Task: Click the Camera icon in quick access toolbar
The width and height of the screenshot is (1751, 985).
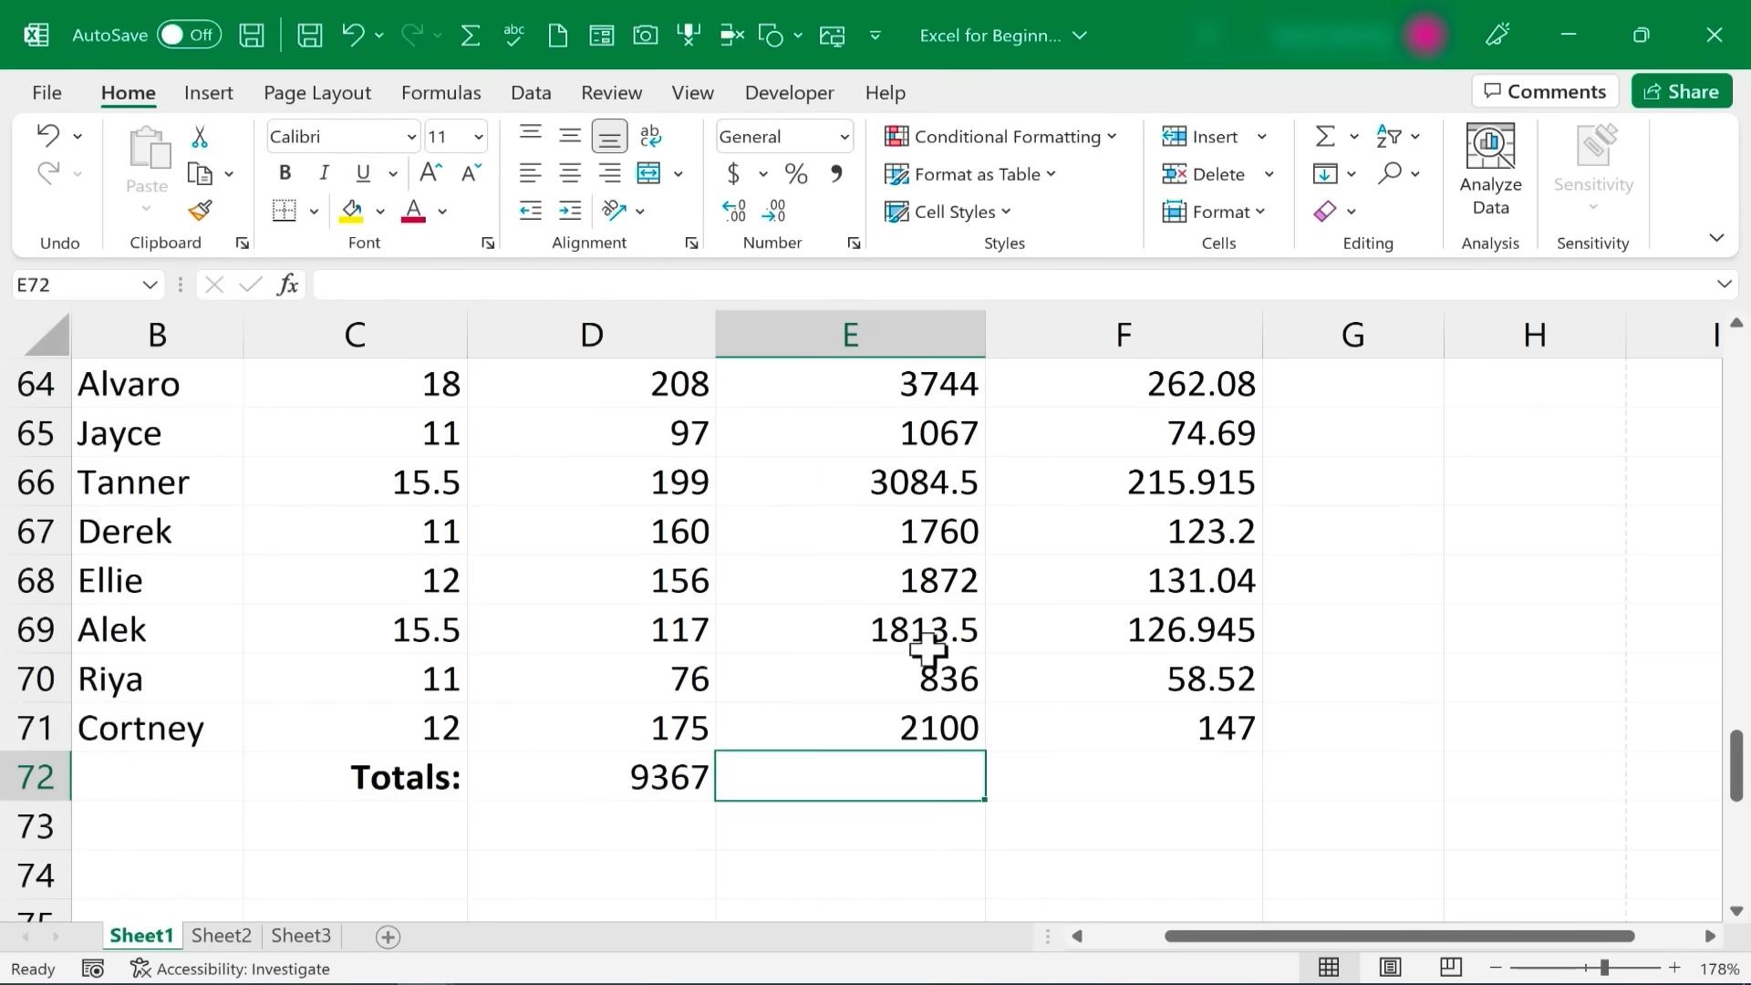Action: [x=645, y=36]
